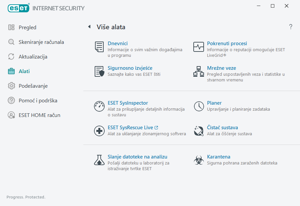Click the ESET SysInspector gauge icon
The image size is (300, 206).
point(99,106)
